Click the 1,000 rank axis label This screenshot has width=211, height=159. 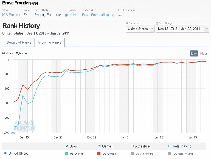6,133
